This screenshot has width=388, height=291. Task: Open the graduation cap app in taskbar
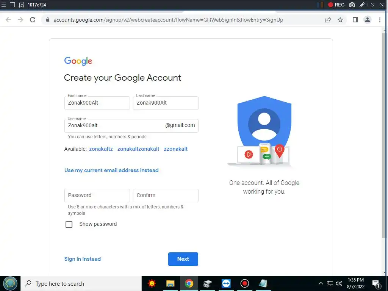(x=207, y=283)
